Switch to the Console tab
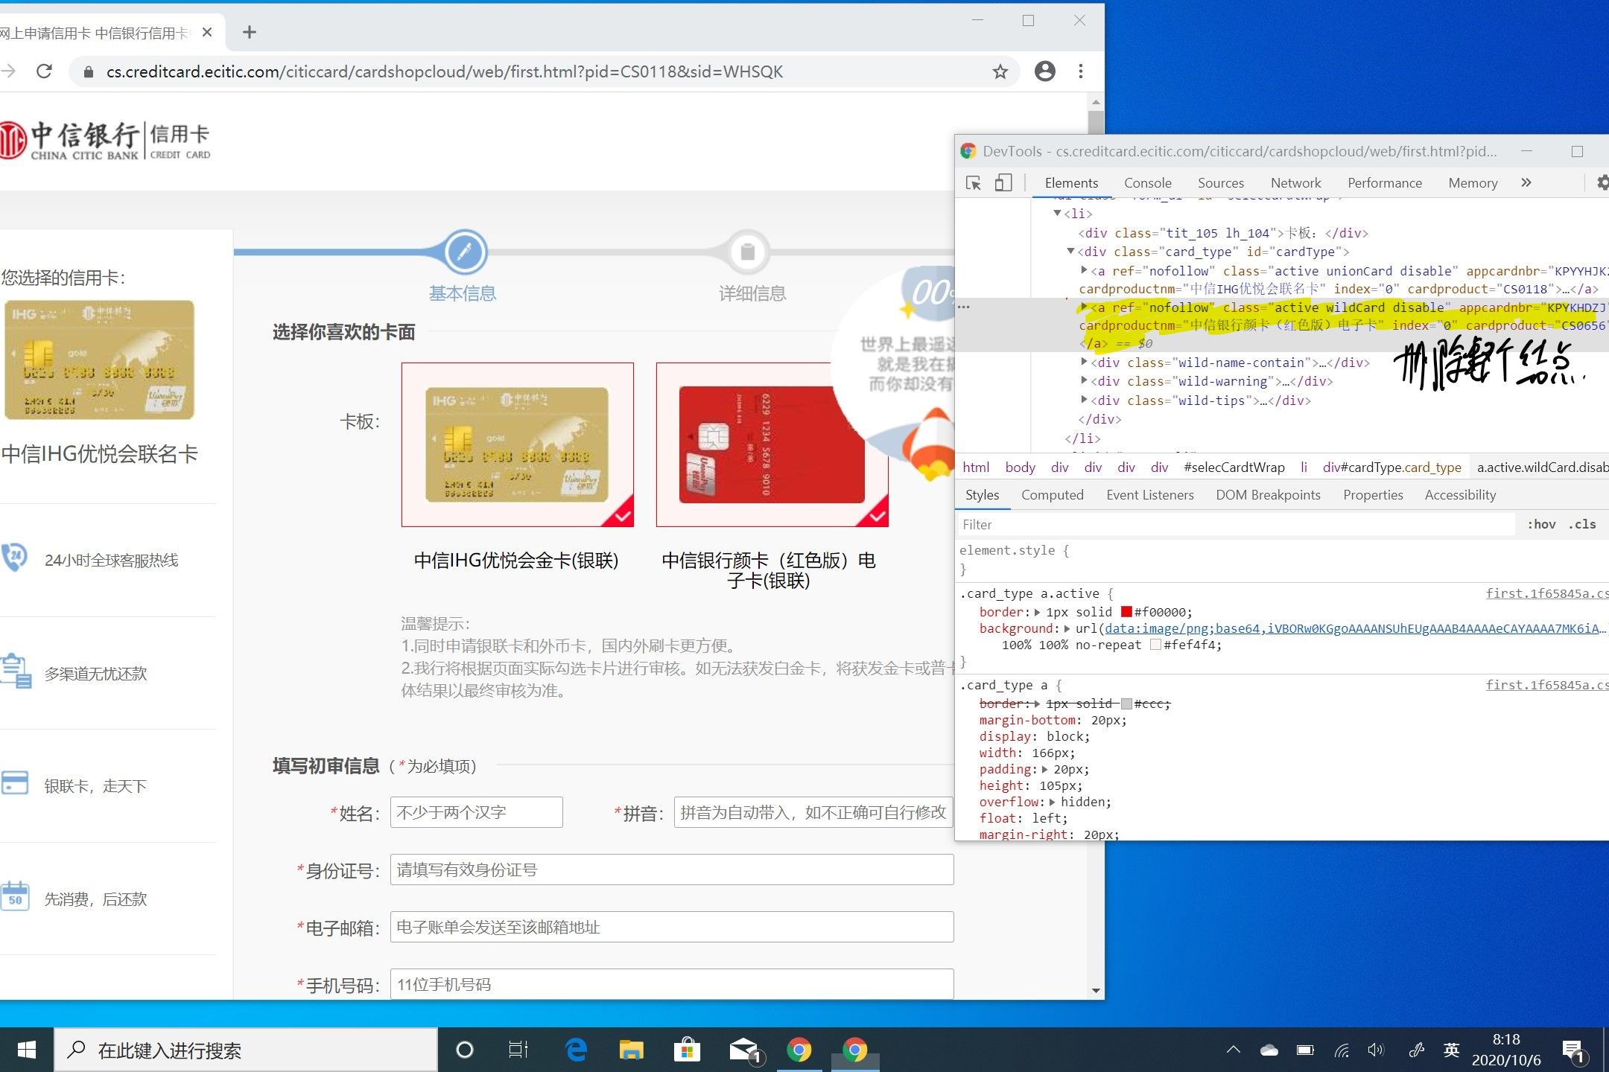 click(x=1147, y=183)
